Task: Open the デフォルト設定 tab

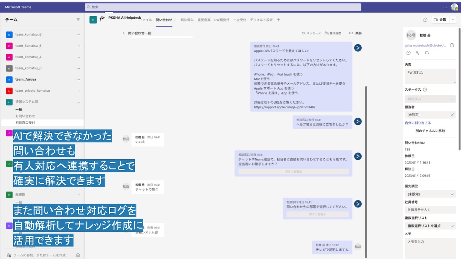Action: tap(261, 20)
